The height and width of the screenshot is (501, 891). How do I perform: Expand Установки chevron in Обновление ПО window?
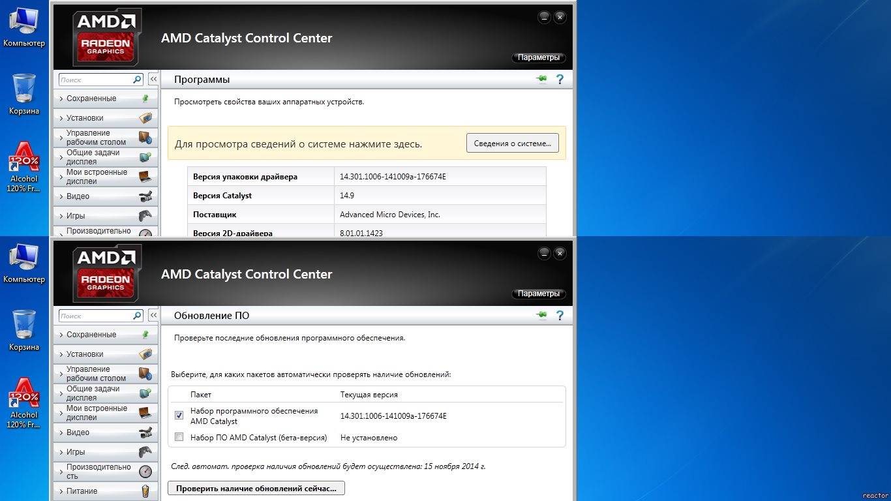pyautogui.click(x=61, y=354)
